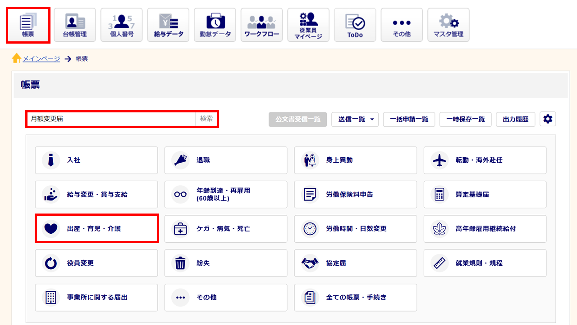Select the 出産・育児・介護 tile
Image resolution: width=577 pixels, height=325 pixels.
(96, 229)
